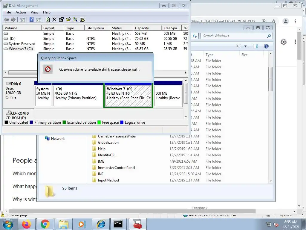
Task: Click the clock icon in Querying Shrink Space dialog
Action: 48,69
